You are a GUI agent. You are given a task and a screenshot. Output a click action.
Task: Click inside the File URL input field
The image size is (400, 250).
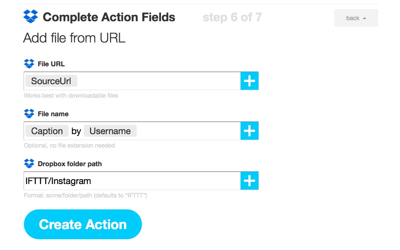(x=158, y=81)
